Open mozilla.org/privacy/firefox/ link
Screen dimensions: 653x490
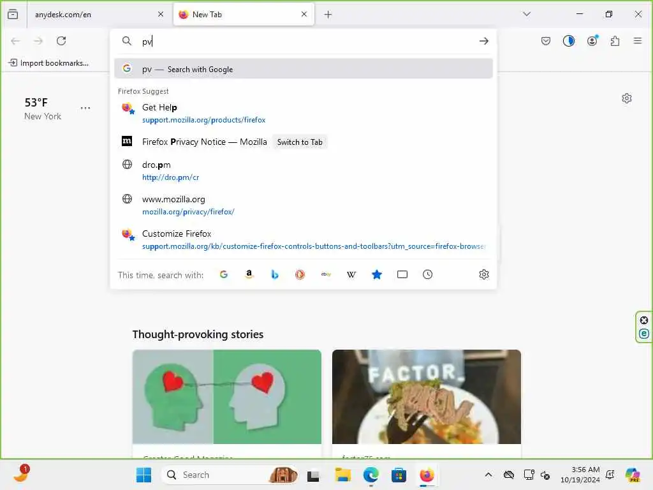coord(188,212)
